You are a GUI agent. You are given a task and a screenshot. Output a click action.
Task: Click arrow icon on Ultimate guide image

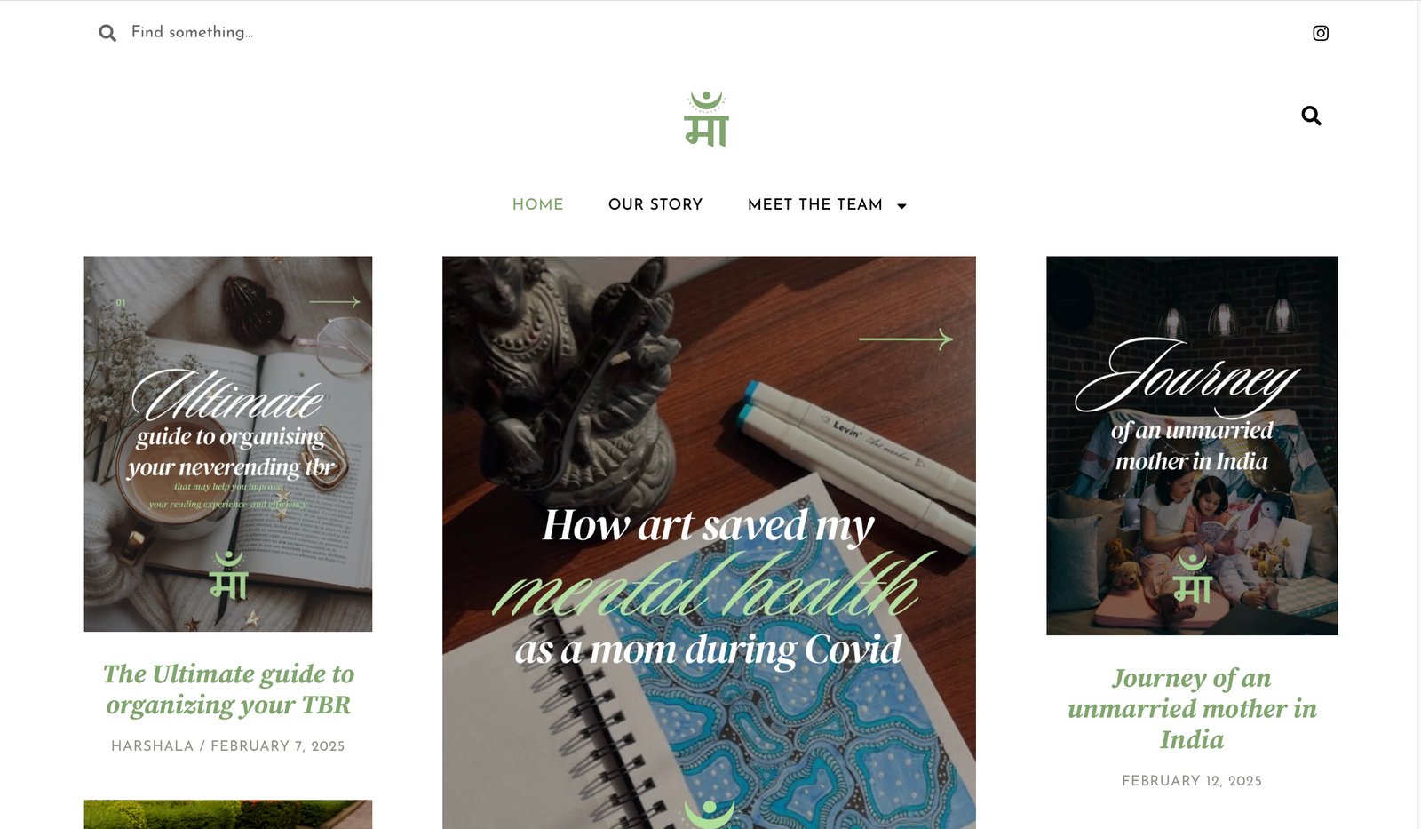335,302
